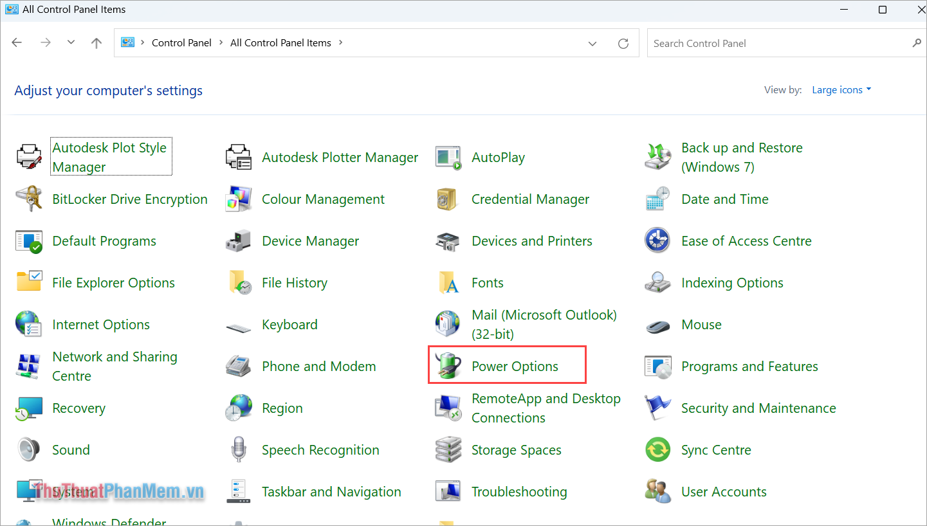
Task: Open the Fonts folder
Action: [x=487, y=282]
